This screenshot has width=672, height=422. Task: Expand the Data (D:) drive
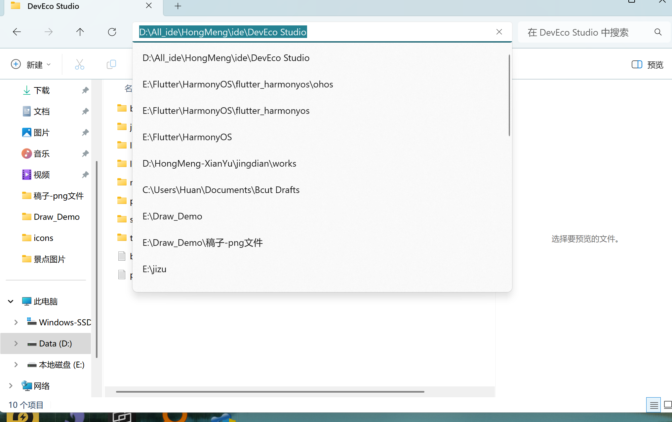[x=16, y=343]
